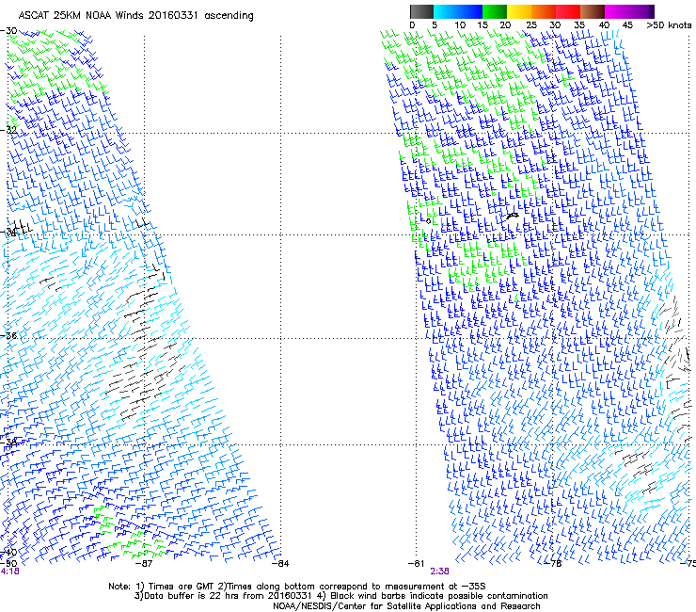696x612 pixels.
Task: Click the '0' label under the color bar
Action: 412,24
